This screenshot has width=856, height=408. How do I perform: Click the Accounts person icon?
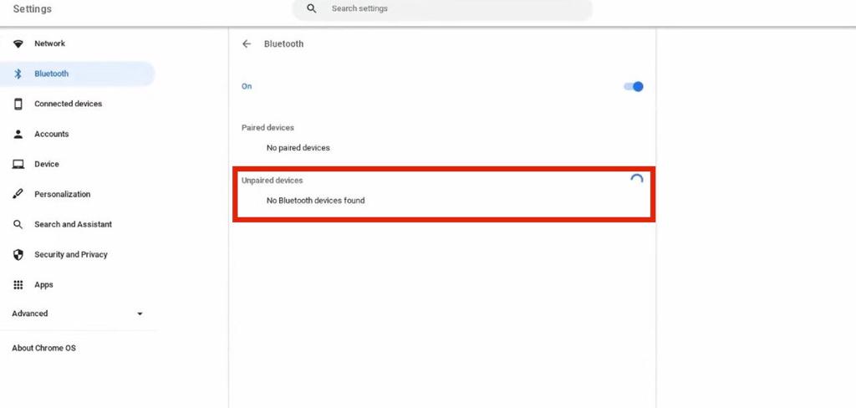[18, 134]
